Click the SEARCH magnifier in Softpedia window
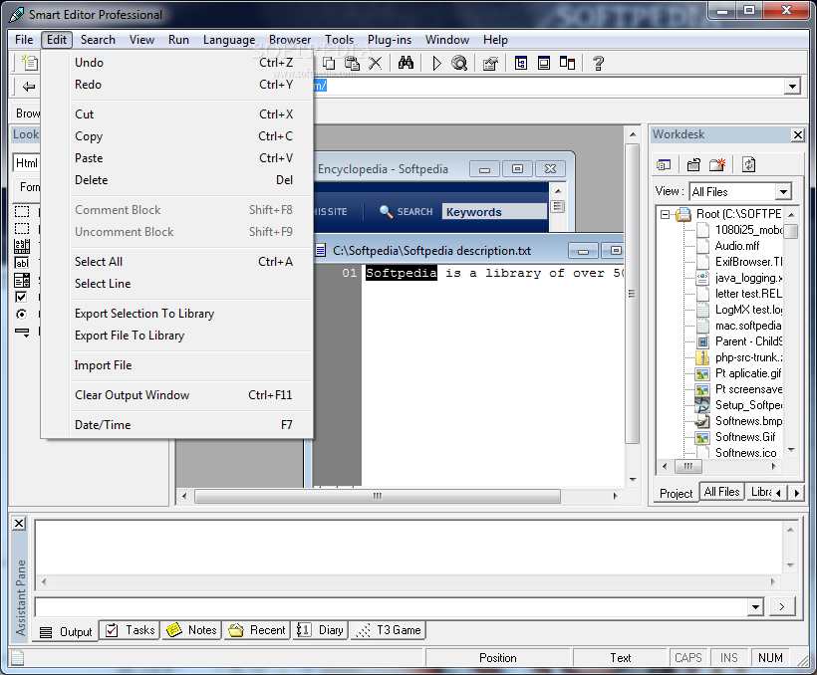This screenshot has height=675, width=817. click(386, 211)
